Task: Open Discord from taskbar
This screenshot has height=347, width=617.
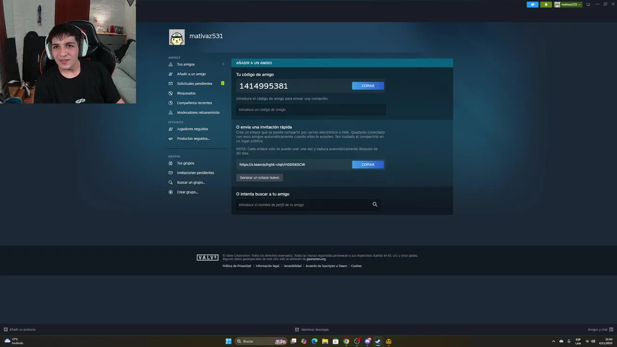Action: click(367, 341)
